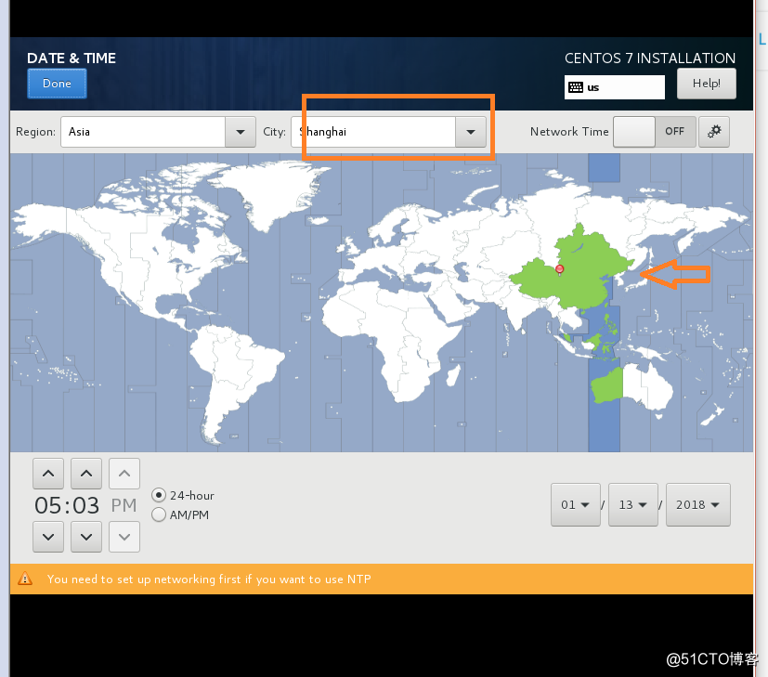This screenshot has width=768, height=677.
Task: Decrease the minutes with down arrow
Action: tap(86, 537)
